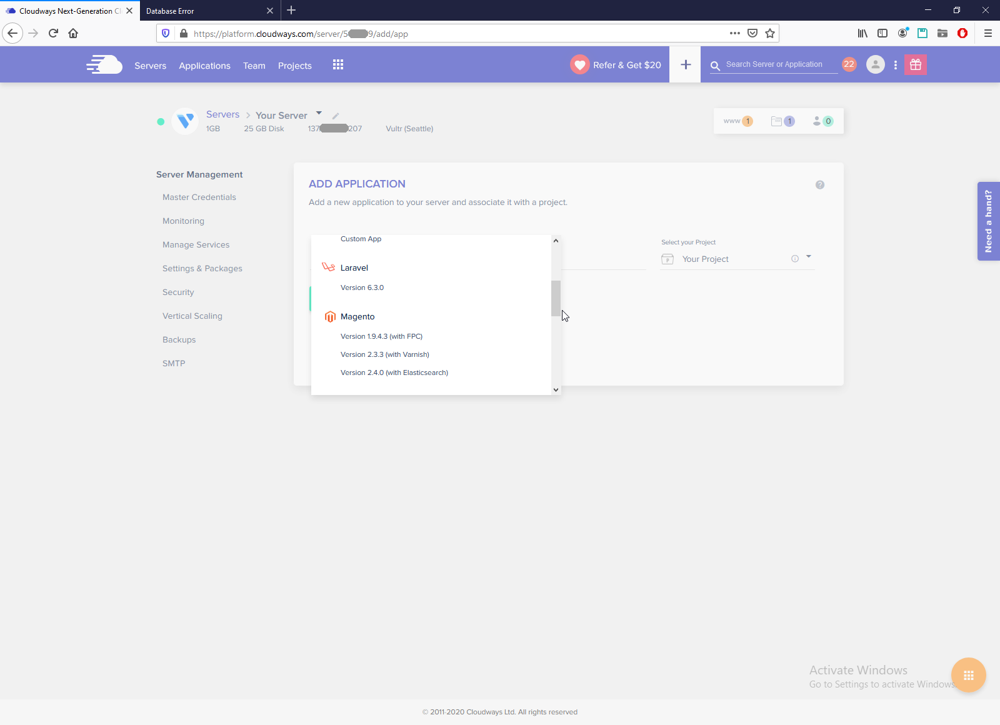This screenshot has width=1000, height=725.
Task: Open Monitoring in server management
Action: 183,221
